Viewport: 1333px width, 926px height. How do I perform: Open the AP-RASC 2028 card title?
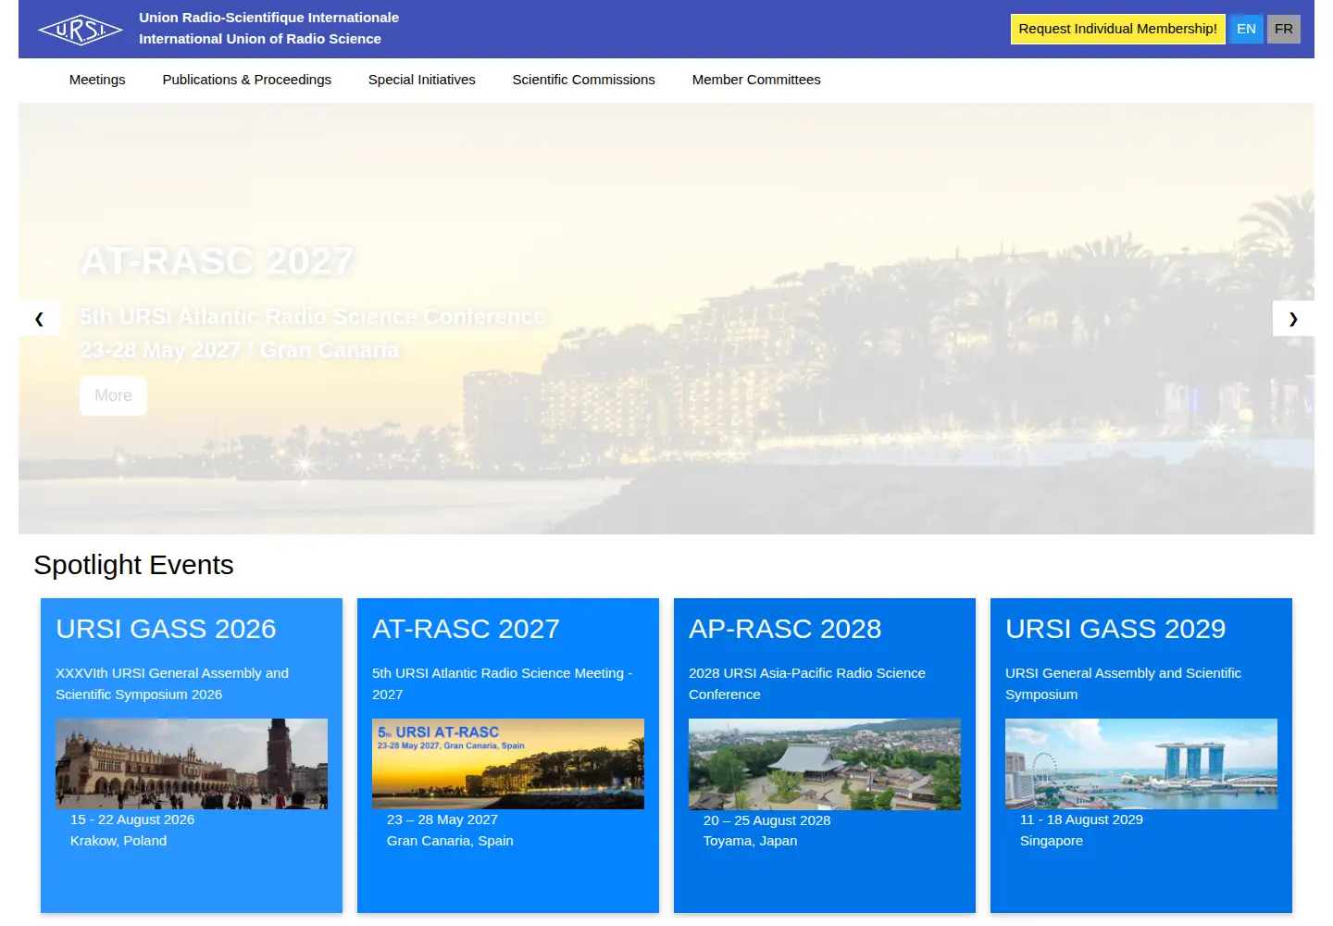coord(785,629)
